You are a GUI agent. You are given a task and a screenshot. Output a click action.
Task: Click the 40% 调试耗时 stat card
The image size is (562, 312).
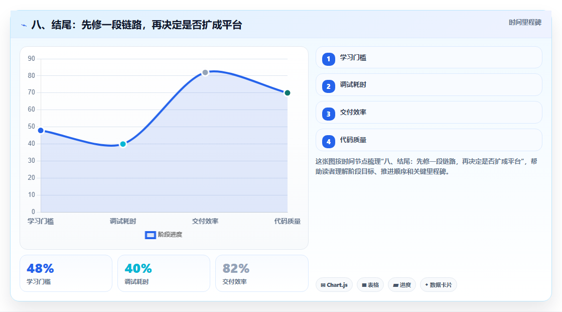pyautogui.click(x=164, y=273)
